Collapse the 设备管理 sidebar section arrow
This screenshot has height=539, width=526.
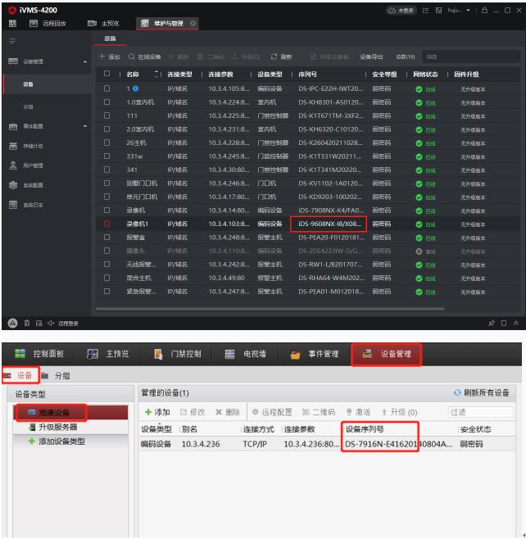pos(85,62)
